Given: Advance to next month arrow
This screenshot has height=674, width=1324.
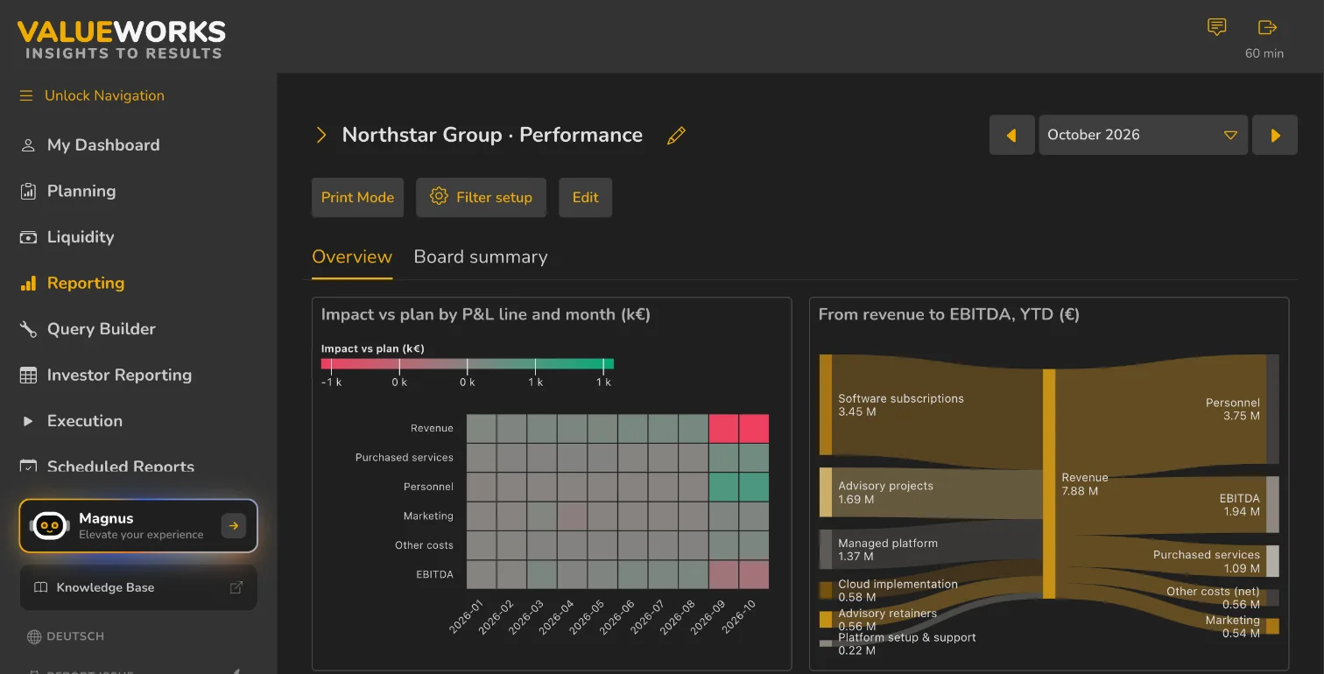Looking at the screenshot, I should [1275, 136].
